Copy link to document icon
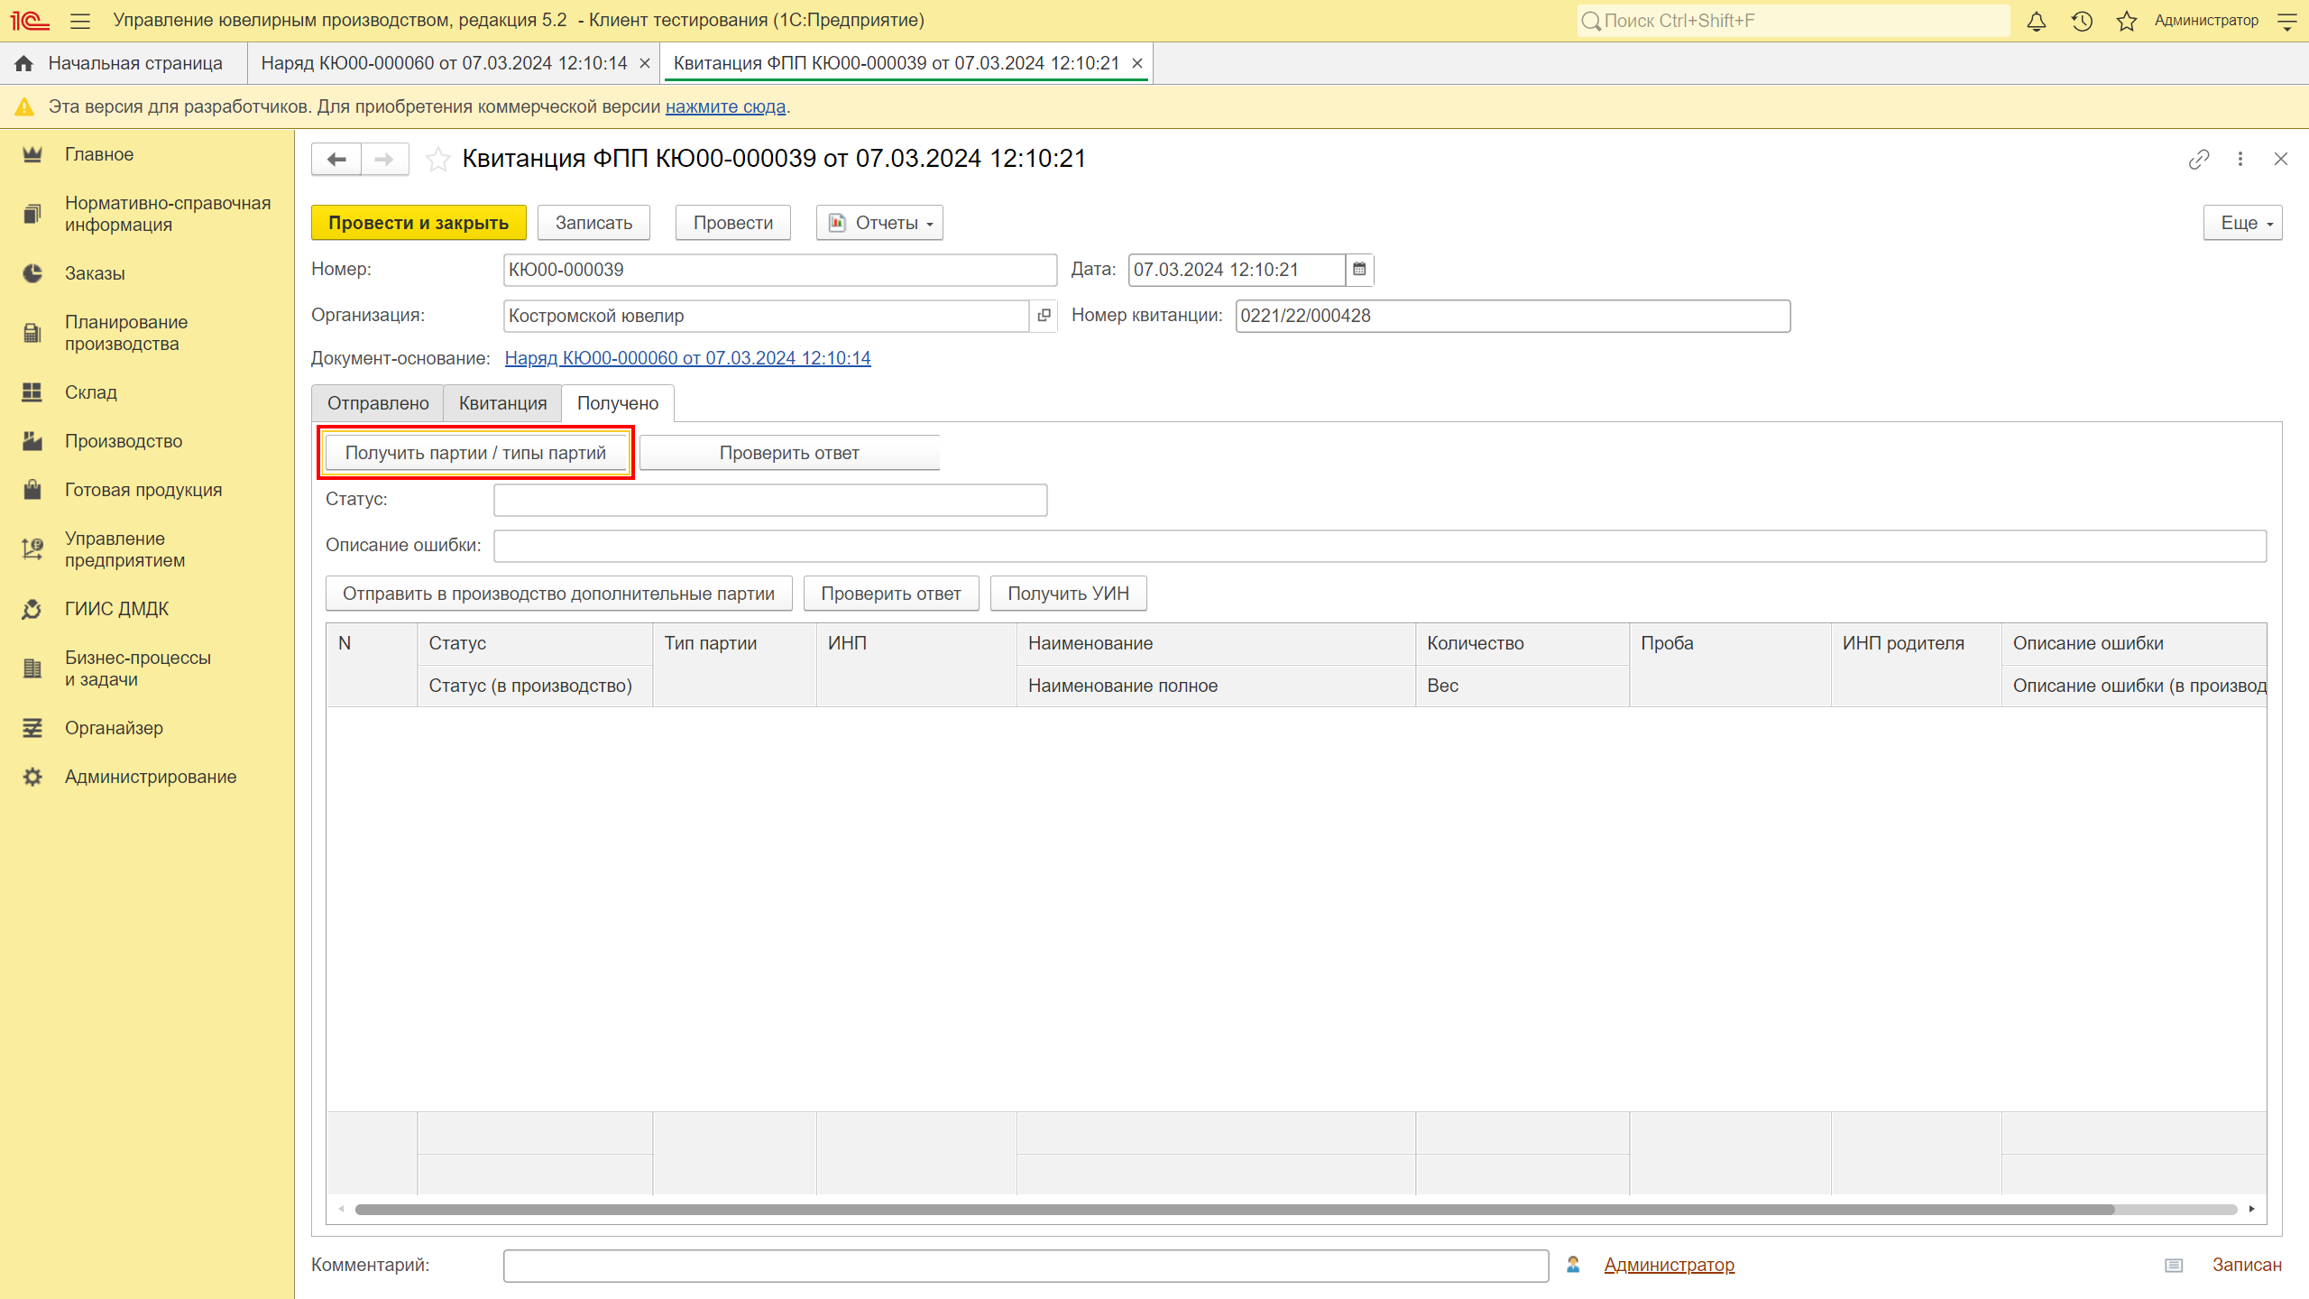This screenshot has height=1299, width=2309. pos(2199,160)
